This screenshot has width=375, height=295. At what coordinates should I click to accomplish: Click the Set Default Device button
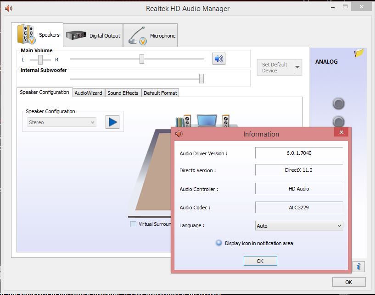(x=275, y=67)
